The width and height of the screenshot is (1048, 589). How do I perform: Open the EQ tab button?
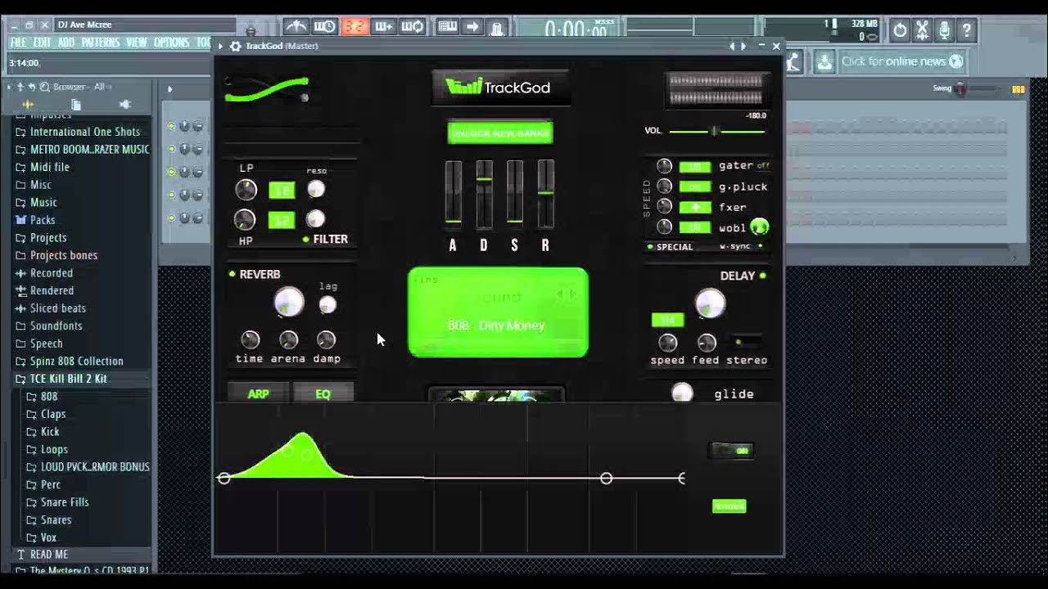(x=323, y=393)
